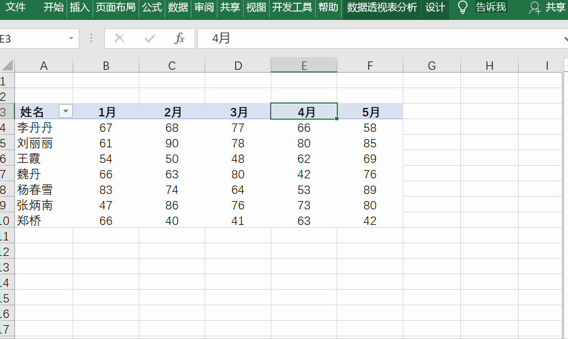Switch to 页面布局 tab
The image size is (568, 339).
point(115,7)
